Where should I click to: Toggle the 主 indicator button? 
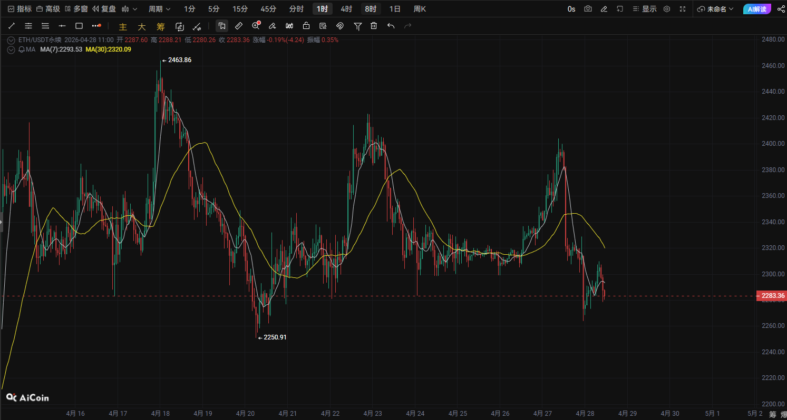pyautogui.click(x=123, y=27)
